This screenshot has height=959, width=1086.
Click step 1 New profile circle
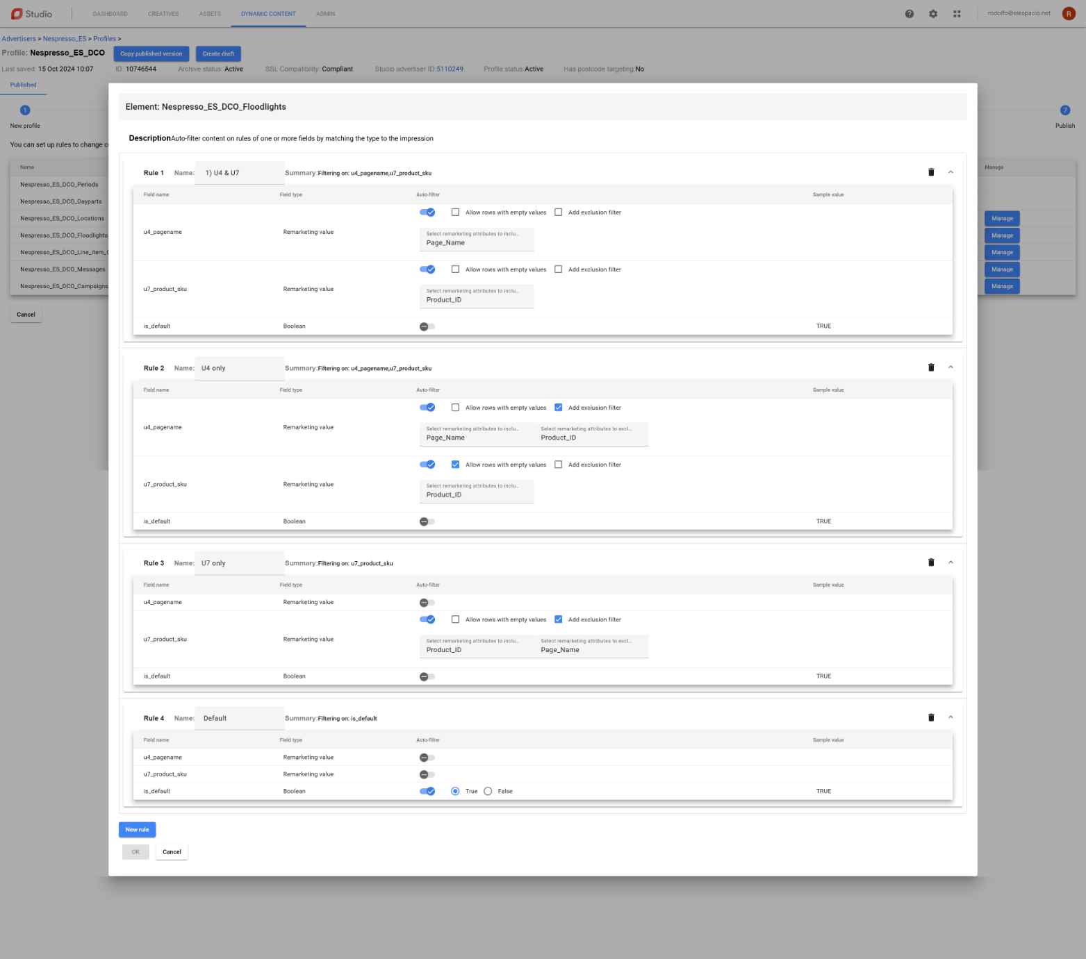(25, 110)
